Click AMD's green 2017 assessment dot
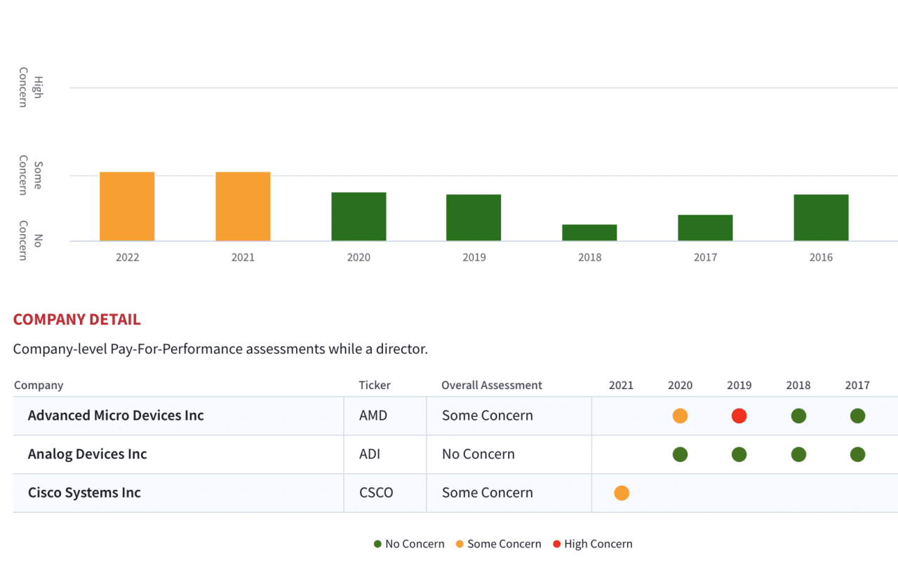 click(857, 416)
